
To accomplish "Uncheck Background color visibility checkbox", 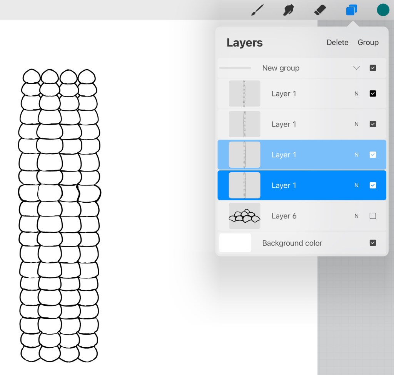I will tap(372, 243).
